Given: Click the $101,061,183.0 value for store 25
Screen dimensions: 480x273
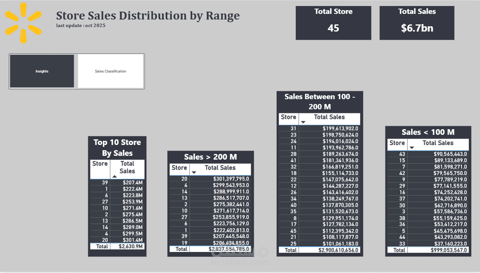Looking at the screenshot, I should point(340,244).
